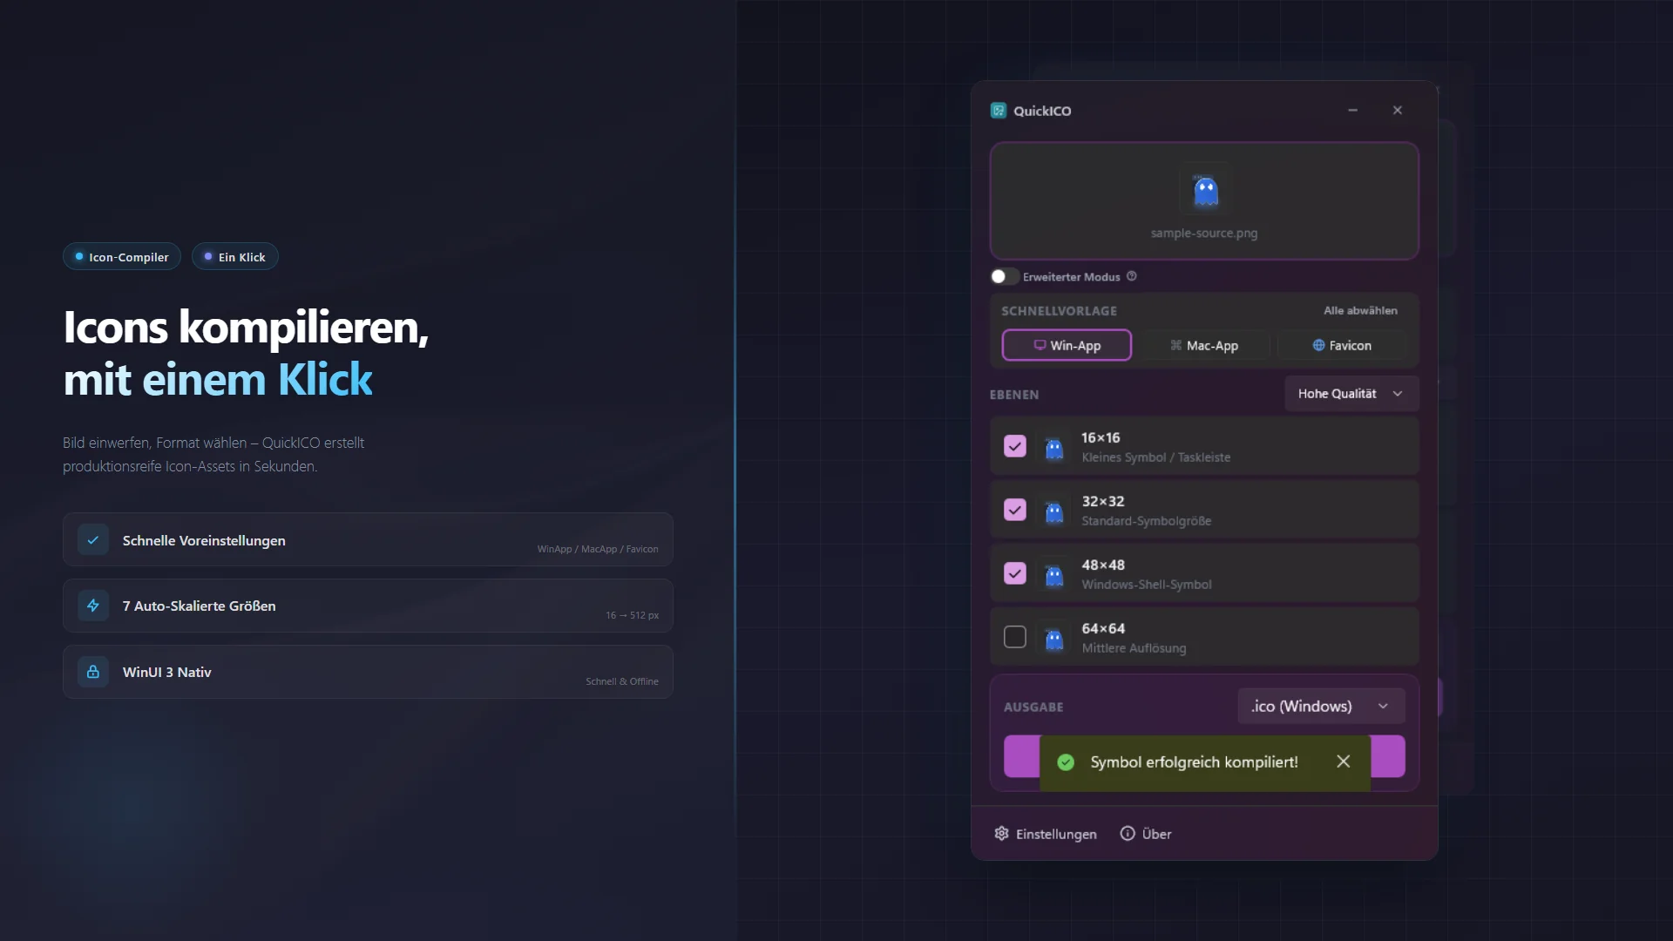Click the ghost source image preview
The image size is (1673, 941).
tap(1205, 190)
